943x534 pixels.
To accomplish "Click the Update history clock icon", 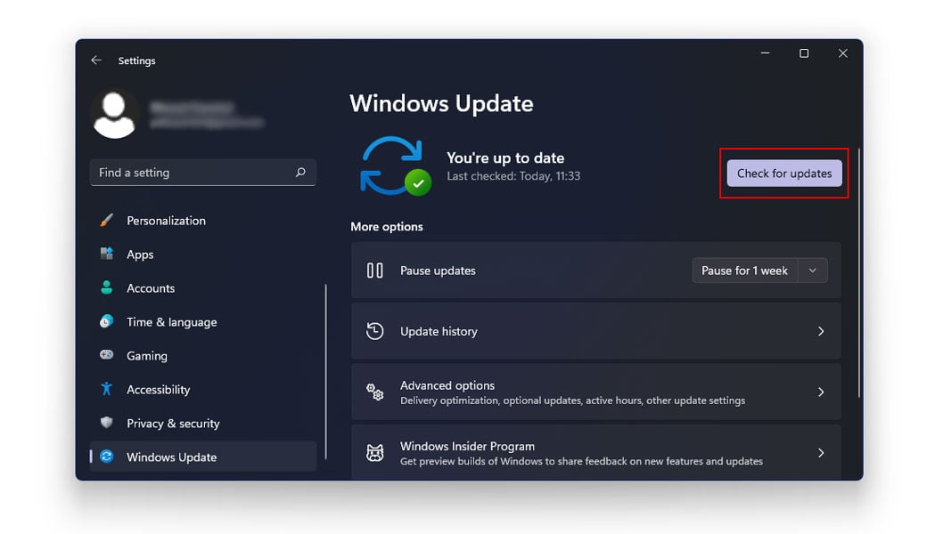I will click(x=374, y=331).
